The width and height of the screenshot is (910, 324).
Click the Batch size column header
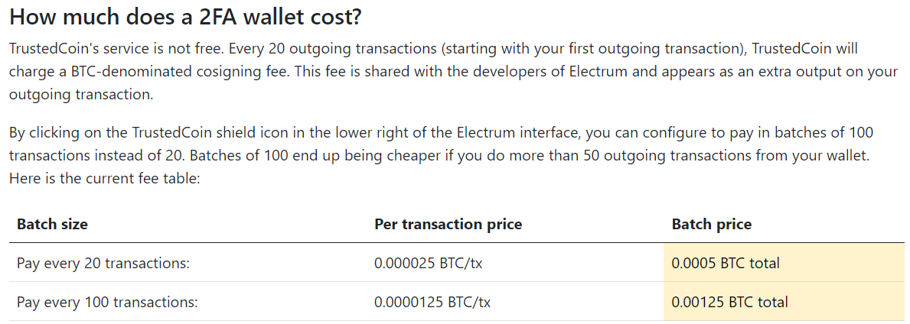(52, 225)
